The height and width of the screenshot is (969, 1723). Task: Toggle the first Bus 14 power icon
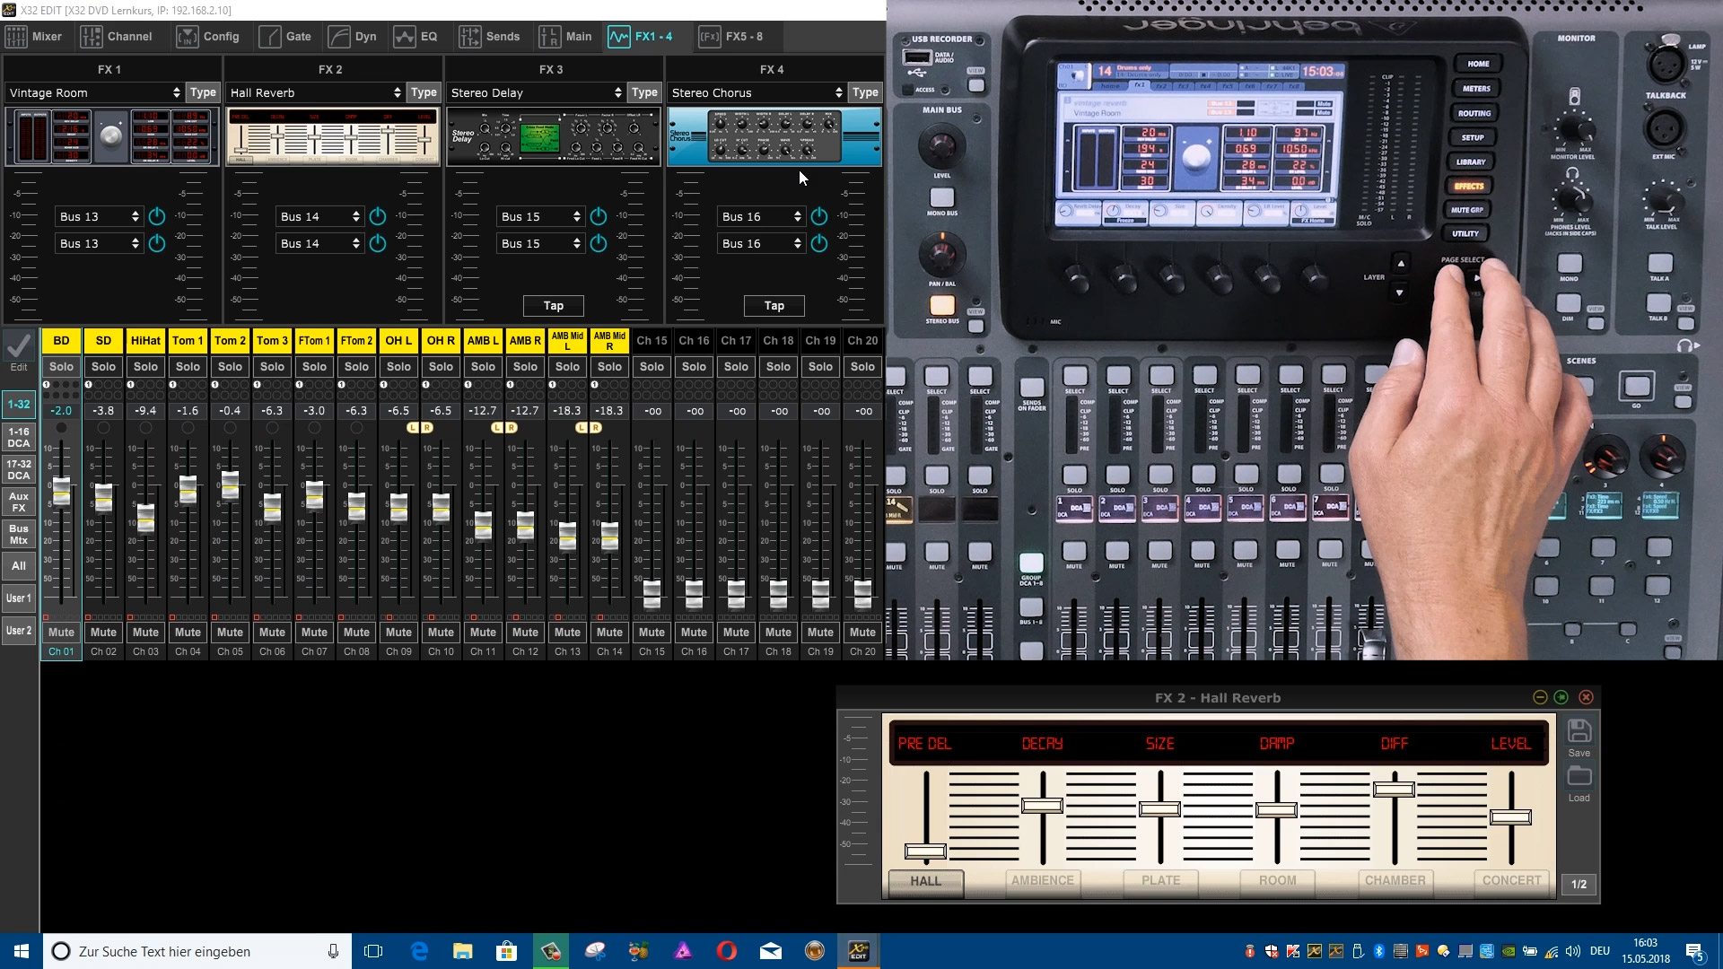378,216
